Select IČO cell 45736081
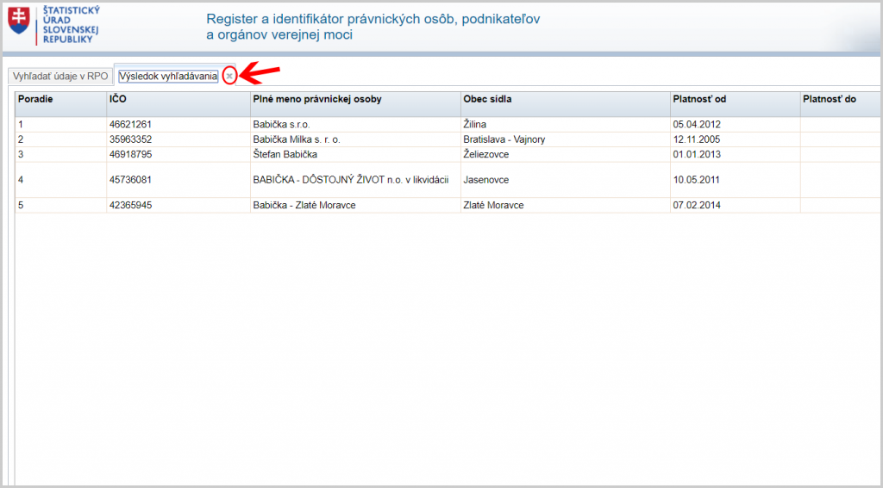Screen dimensions: 883x488 coord(178,180)
